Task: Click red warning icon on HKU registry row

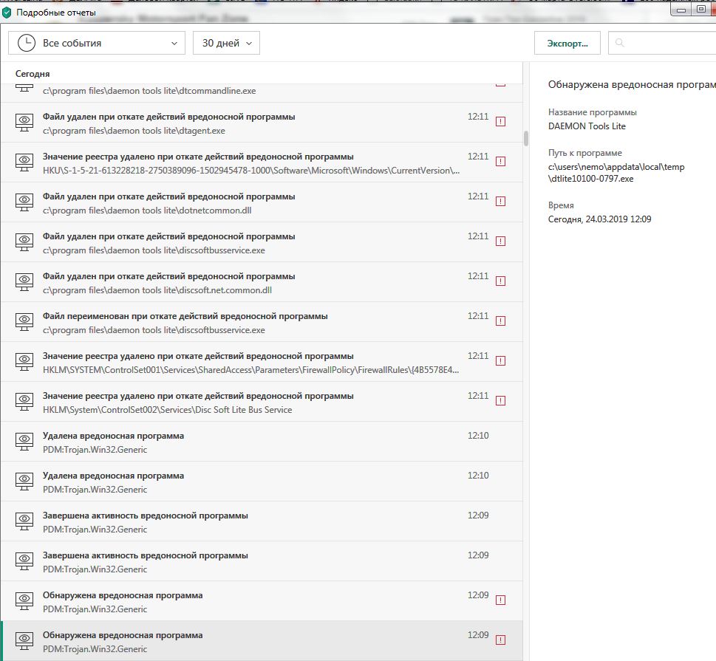Action: tap(500, 161)
